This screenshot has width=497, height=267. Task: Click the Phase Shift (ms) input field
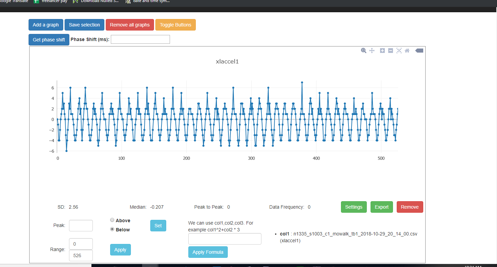click(140, 39)
